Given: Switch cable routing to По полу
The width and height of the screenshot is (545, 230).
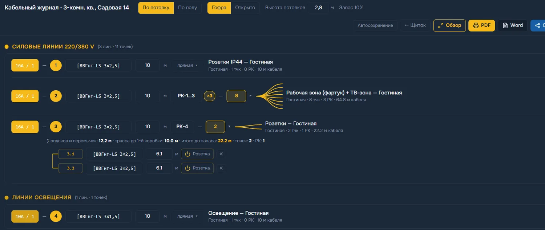Looking at the screenshot, I should [188, 8].
